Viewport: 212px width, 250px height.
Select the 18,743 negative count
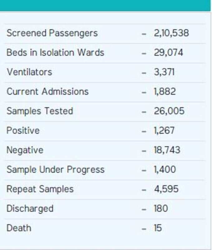point(167,150)
